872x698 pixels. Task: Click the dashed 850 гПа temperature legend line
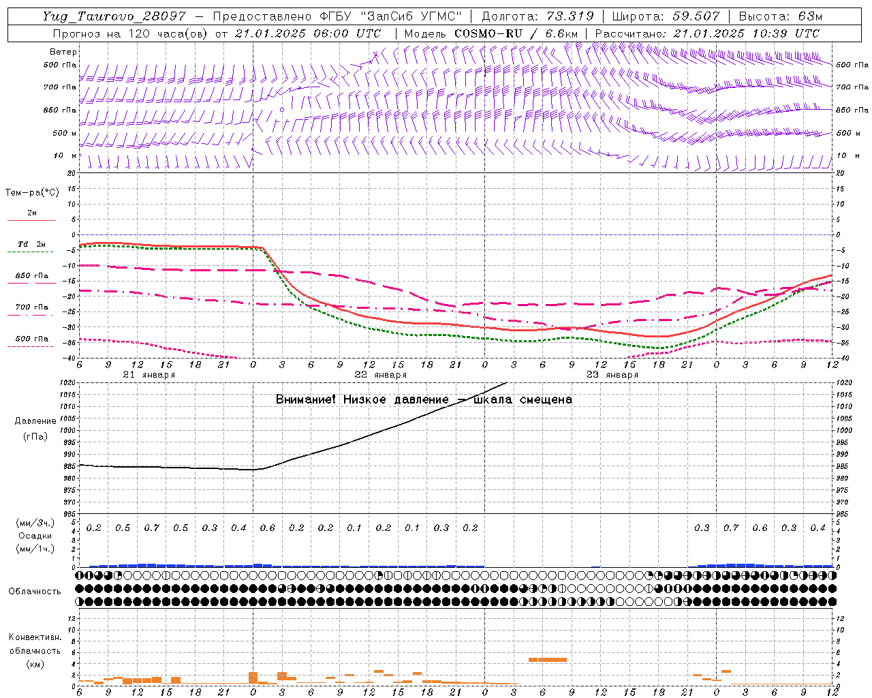point(31,283)
